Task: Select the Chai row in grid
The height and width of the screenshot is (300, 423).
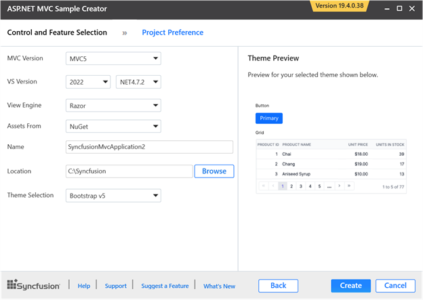Action: 331,154
